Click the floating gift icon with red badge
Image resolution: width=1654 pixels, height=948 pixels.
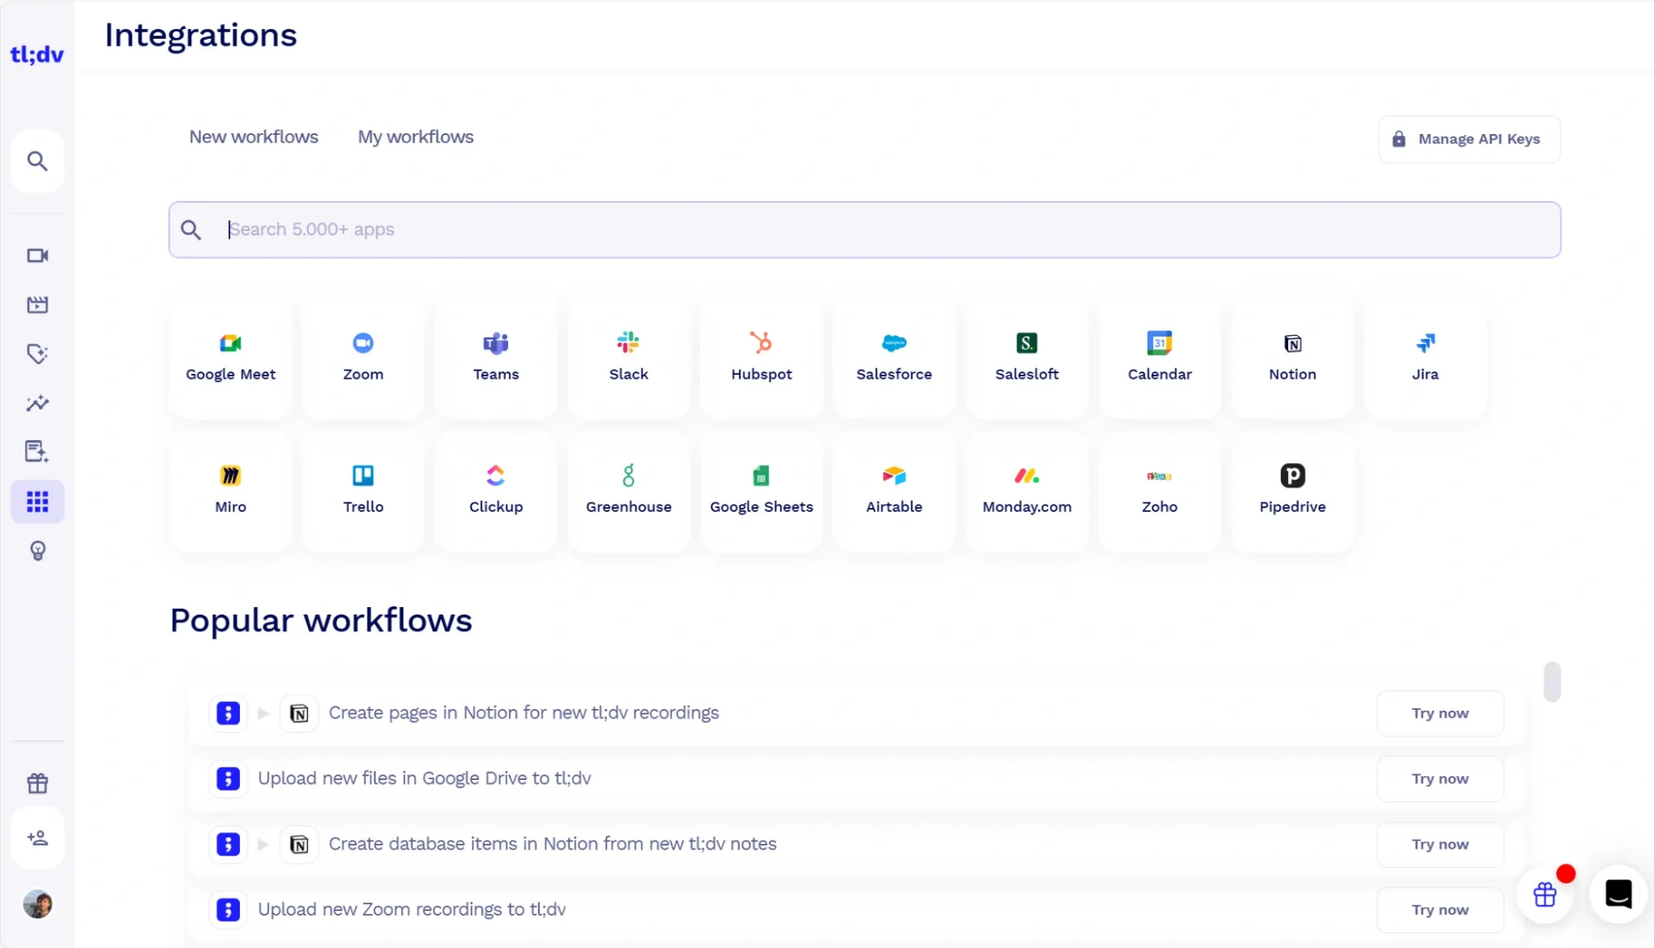coord(1545,894)
